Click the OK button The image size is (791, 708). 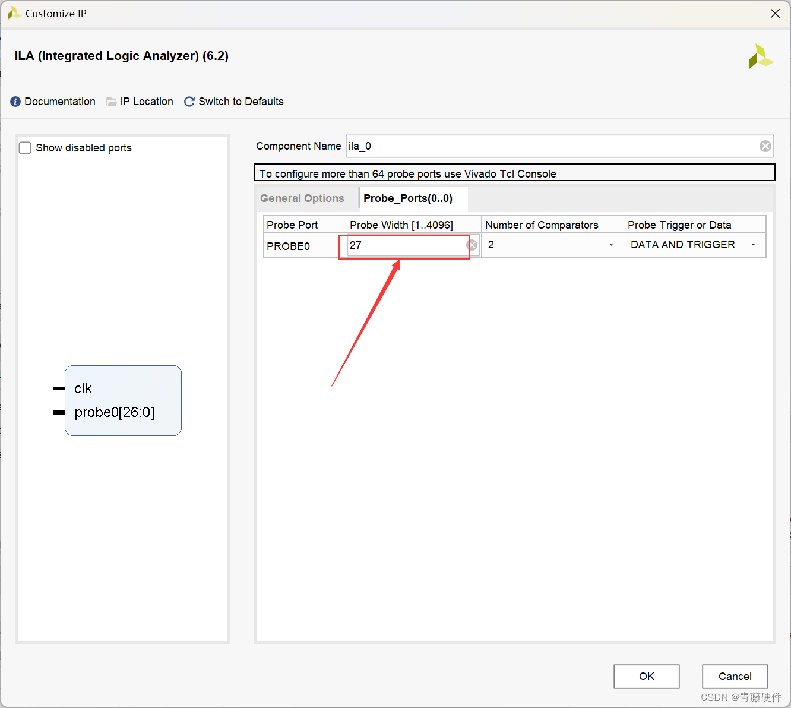point(647,677)
